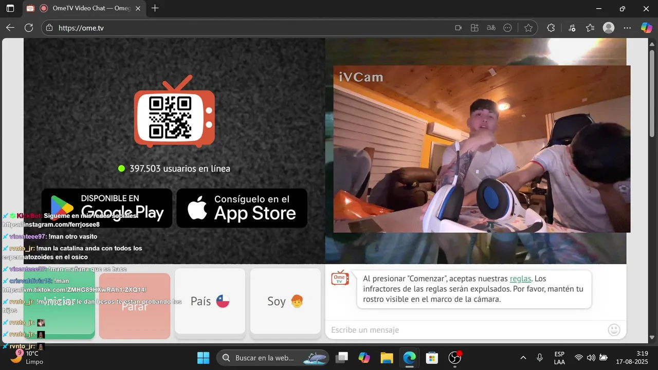Search with Buscar en la web box

click(x=273, y=358)
